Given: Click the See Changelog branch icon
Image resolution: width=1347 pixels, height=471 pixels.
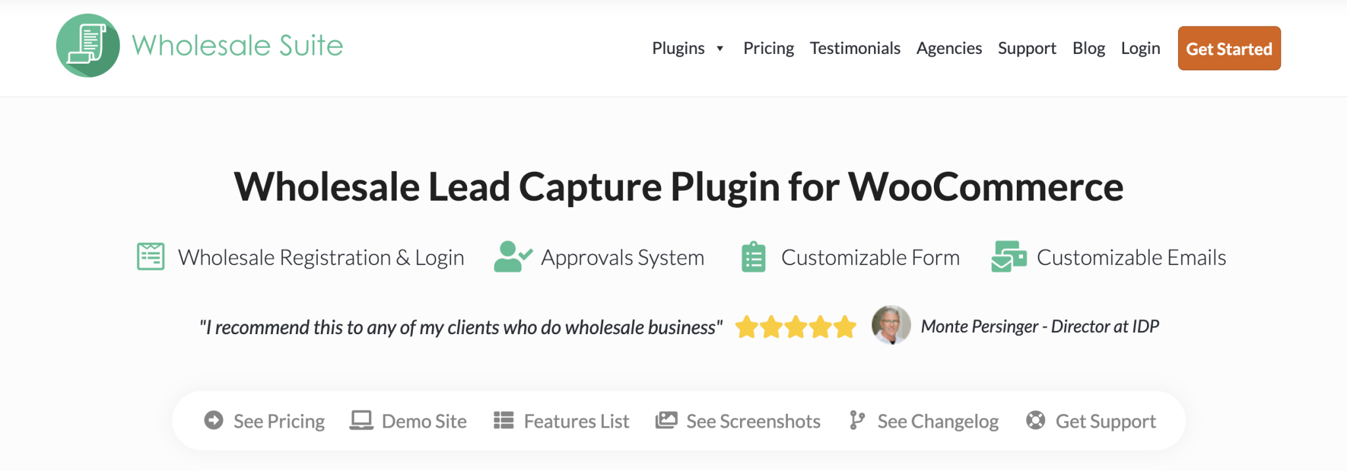Looking at the screenshot, I should [856, 420].
